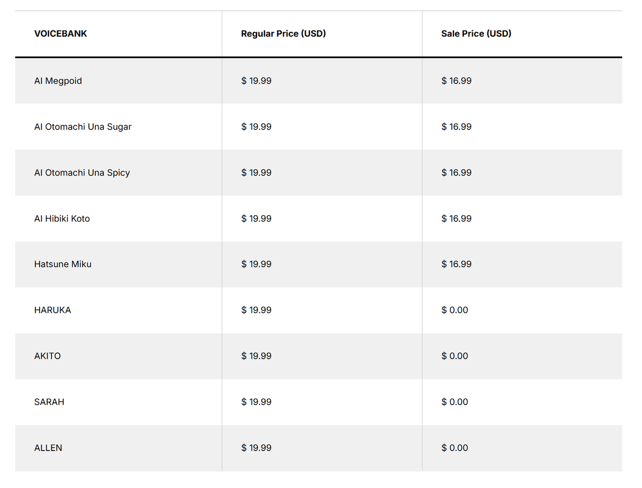
Task: Select the AKITO voicebank name
Action: point(48,356)
